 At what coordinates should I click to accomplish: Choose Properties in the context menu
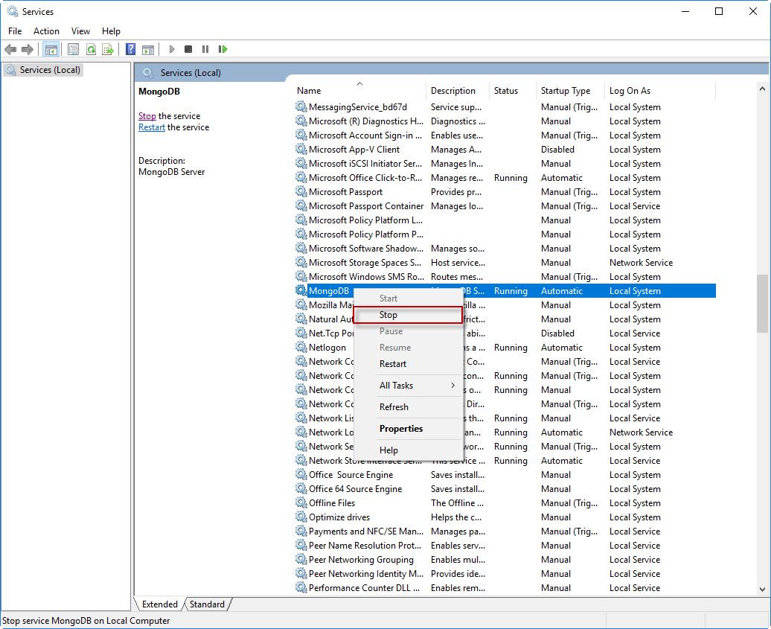(408, 429)
